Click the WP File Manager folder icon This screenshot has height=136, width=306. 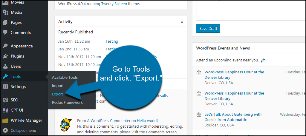coord(5,120)
